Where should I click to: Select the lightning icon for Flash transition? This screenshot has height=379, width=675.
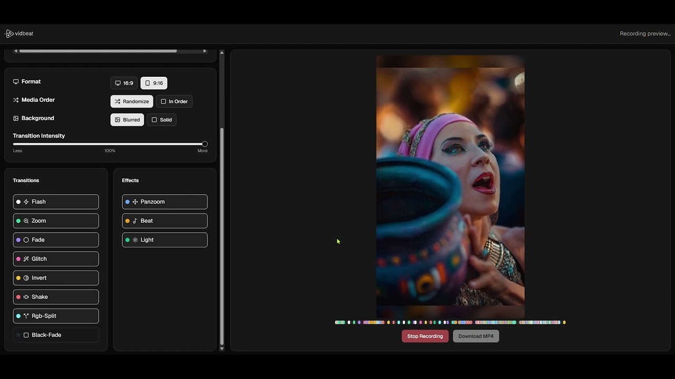click(x=26, y=202)
